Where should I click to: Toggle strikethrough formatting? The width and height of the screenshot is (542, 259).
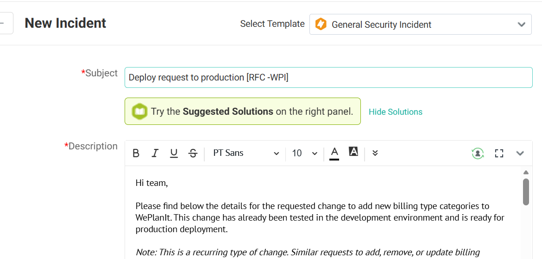193,154
